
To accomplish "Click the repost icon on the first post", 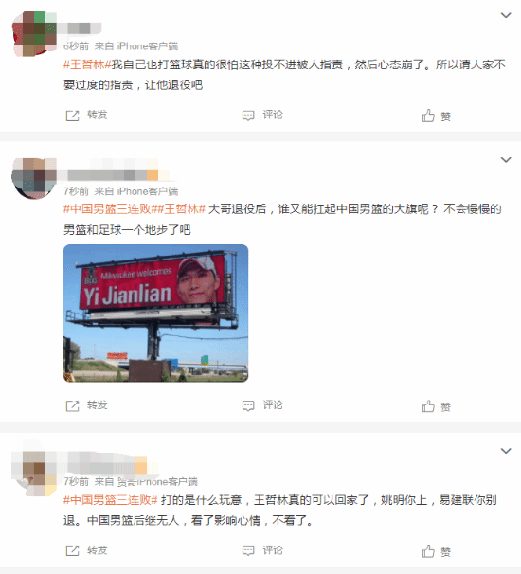I will pos(72,116).
